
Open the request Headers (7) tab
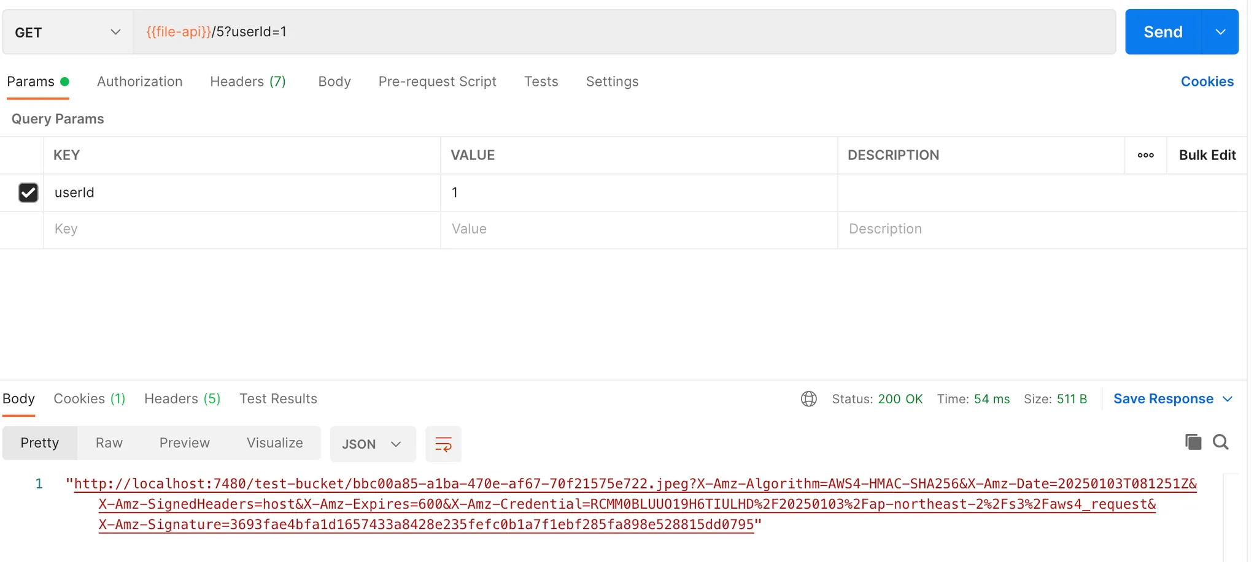pos(248,82)
